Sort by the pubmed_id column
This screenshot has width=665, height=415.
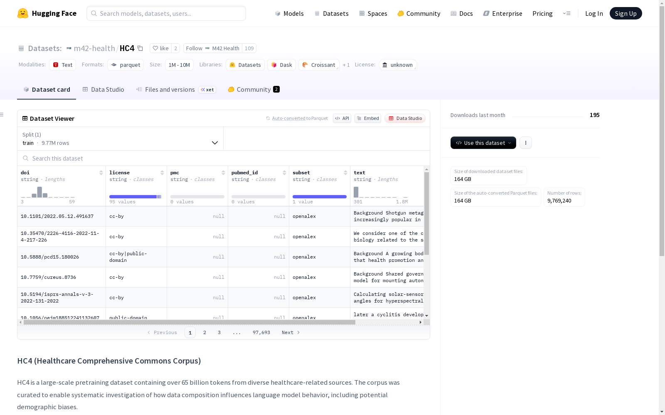click(x=284, y=173)
